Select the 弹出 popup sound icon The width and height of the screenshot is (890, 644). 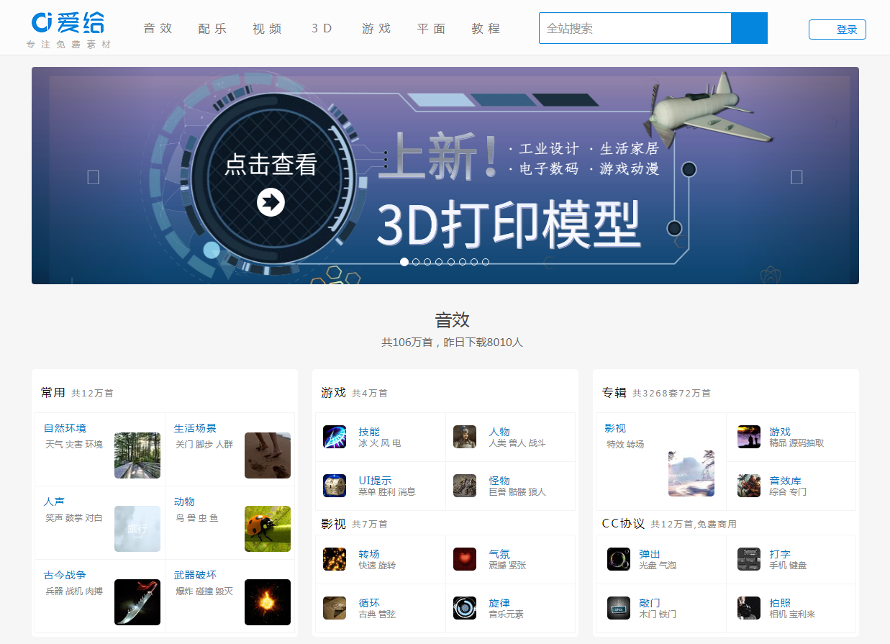pos(619,559)
